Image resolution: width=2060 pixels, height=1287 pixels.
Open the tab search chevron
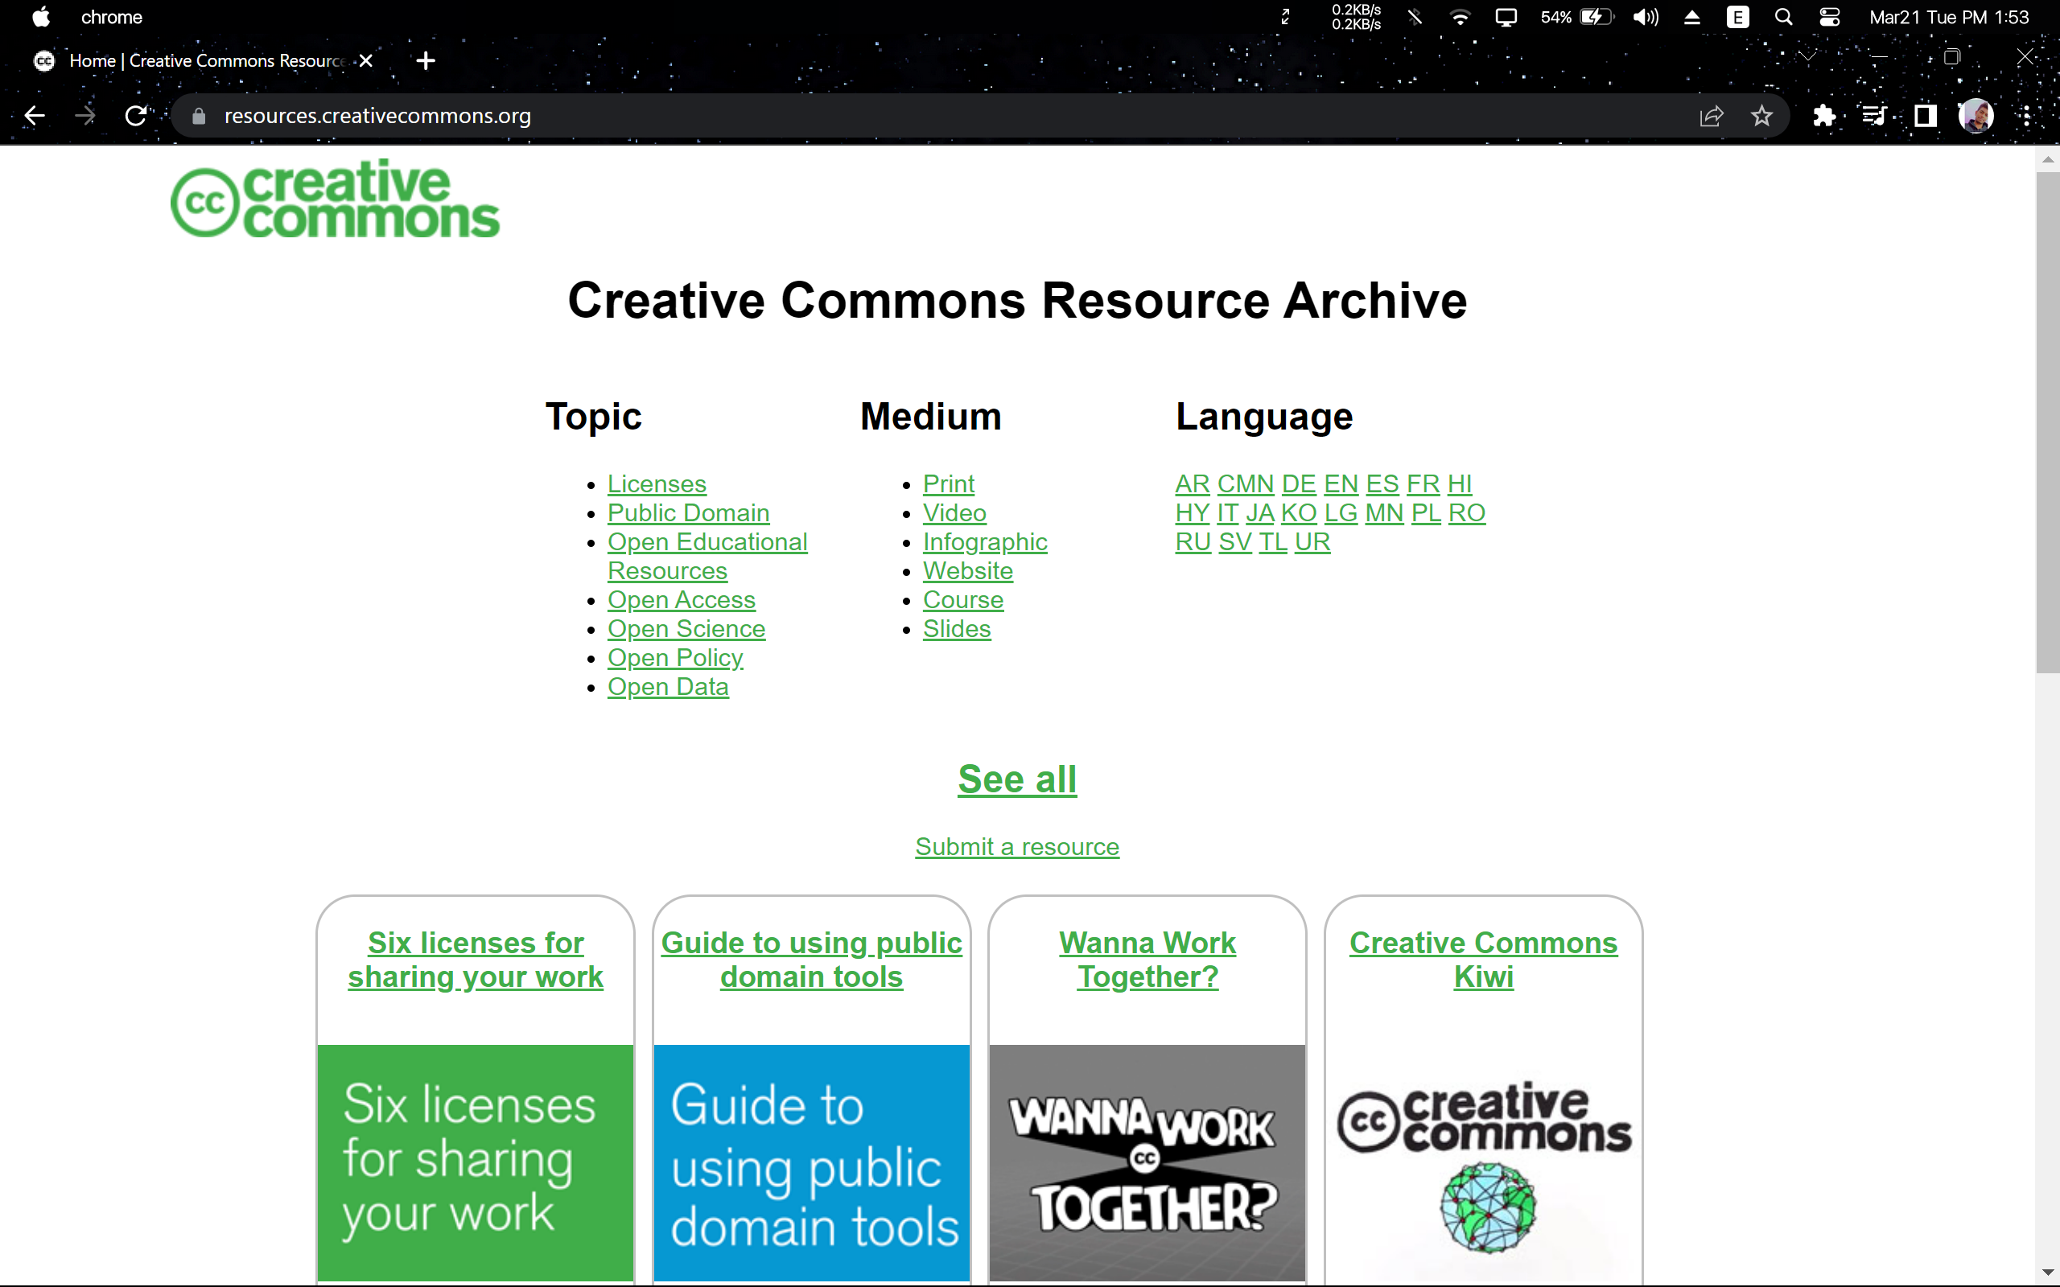[x=1807, y=56]
